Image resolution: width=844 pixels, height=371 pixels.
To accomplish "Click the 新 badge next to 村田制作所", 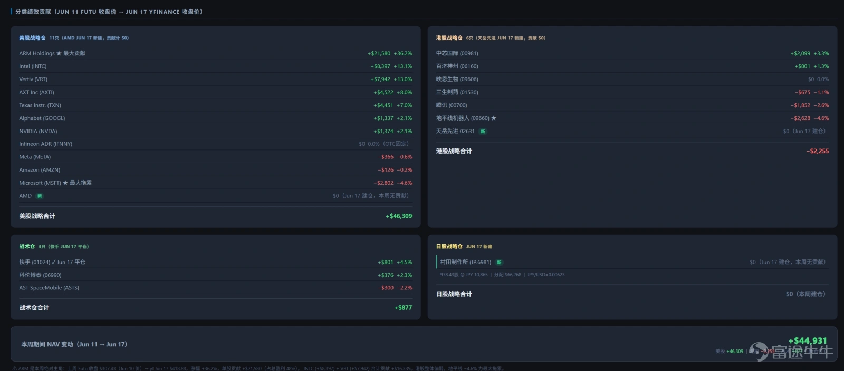I will pos(499,262).
